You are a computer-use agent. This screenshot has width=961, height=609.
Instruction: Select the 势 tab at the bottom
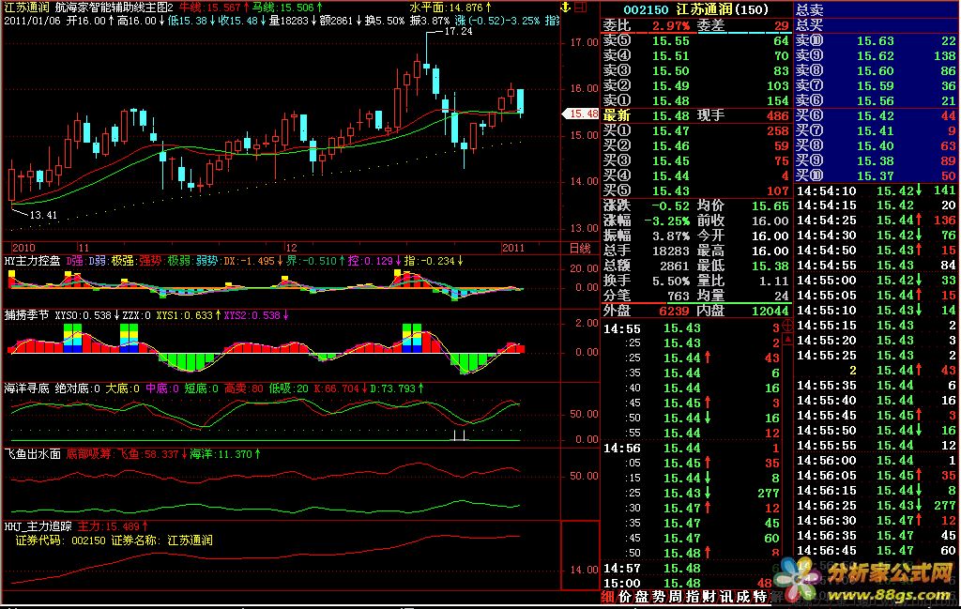[659, 596]
